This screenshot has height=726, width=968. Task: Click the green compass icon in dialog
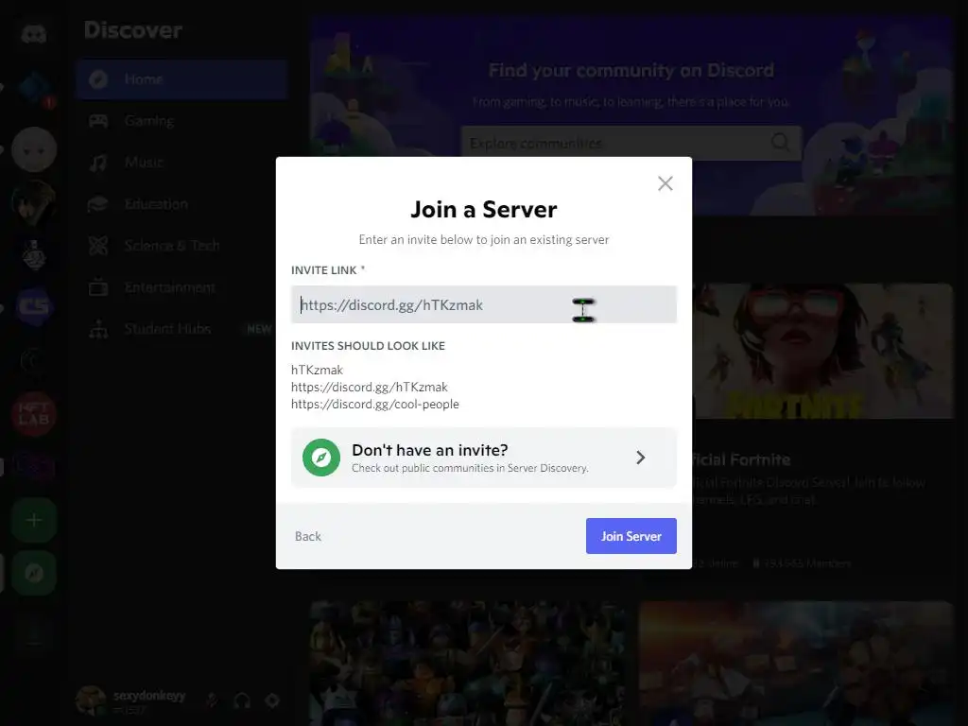coord(321,458)
